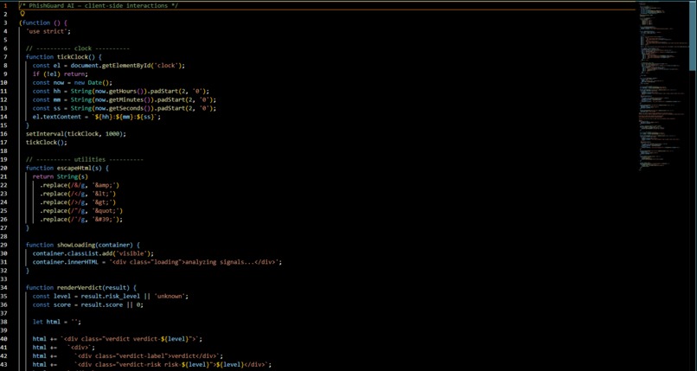Click line number 34 in gutter
Image resolution: width=697 pixels, height=371 pixels.
click(x=3, y=287)
